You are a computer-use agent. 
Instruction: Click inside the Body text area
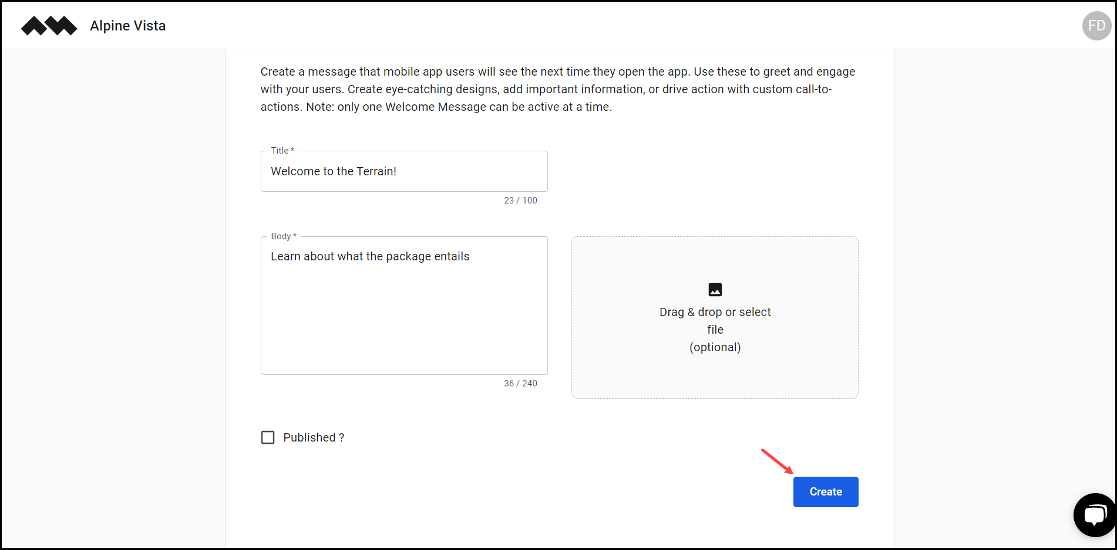(404, 305)
